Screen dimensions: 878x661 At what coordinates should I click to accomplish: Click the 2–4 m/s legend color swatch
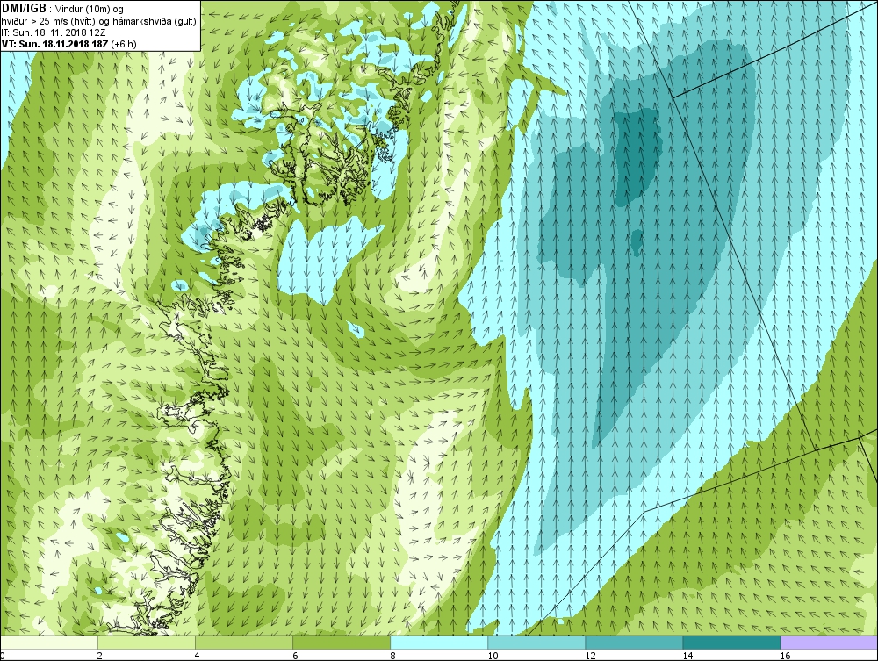pos(147,642)
